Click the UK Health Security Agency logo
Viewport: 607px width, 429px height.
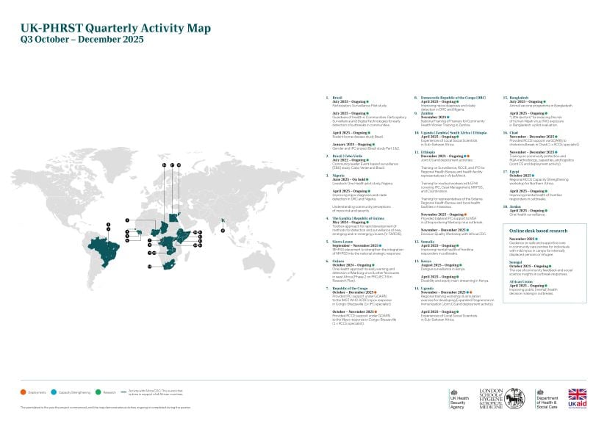[x=459, y=399]
